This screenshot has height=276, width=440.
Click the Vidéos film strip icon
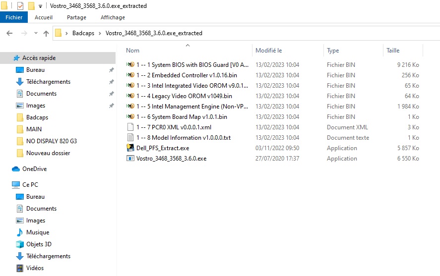[20, 268]
